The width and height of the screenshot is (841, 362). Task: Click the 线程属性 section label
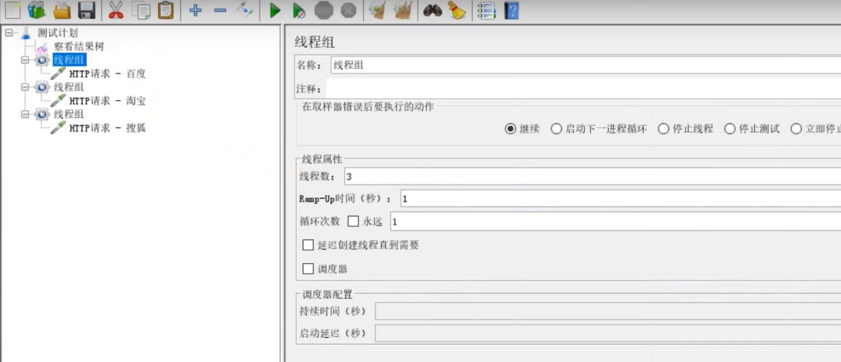coord(323,160)
